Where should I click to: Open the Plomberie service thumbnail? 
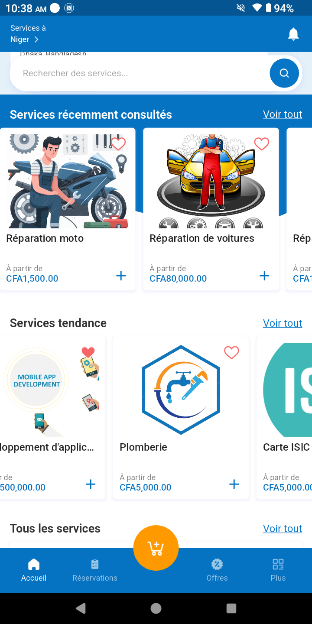(181, 390)
